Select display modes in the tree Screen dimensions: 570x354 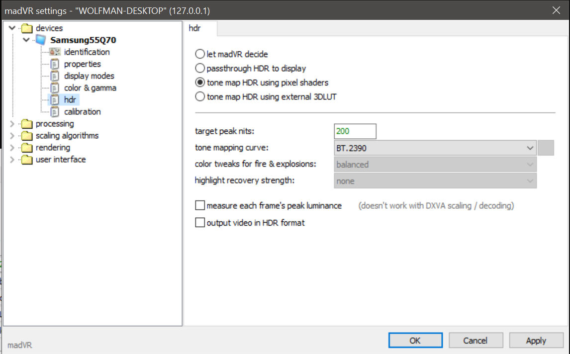pyautogui.click(x=89, y=76)
